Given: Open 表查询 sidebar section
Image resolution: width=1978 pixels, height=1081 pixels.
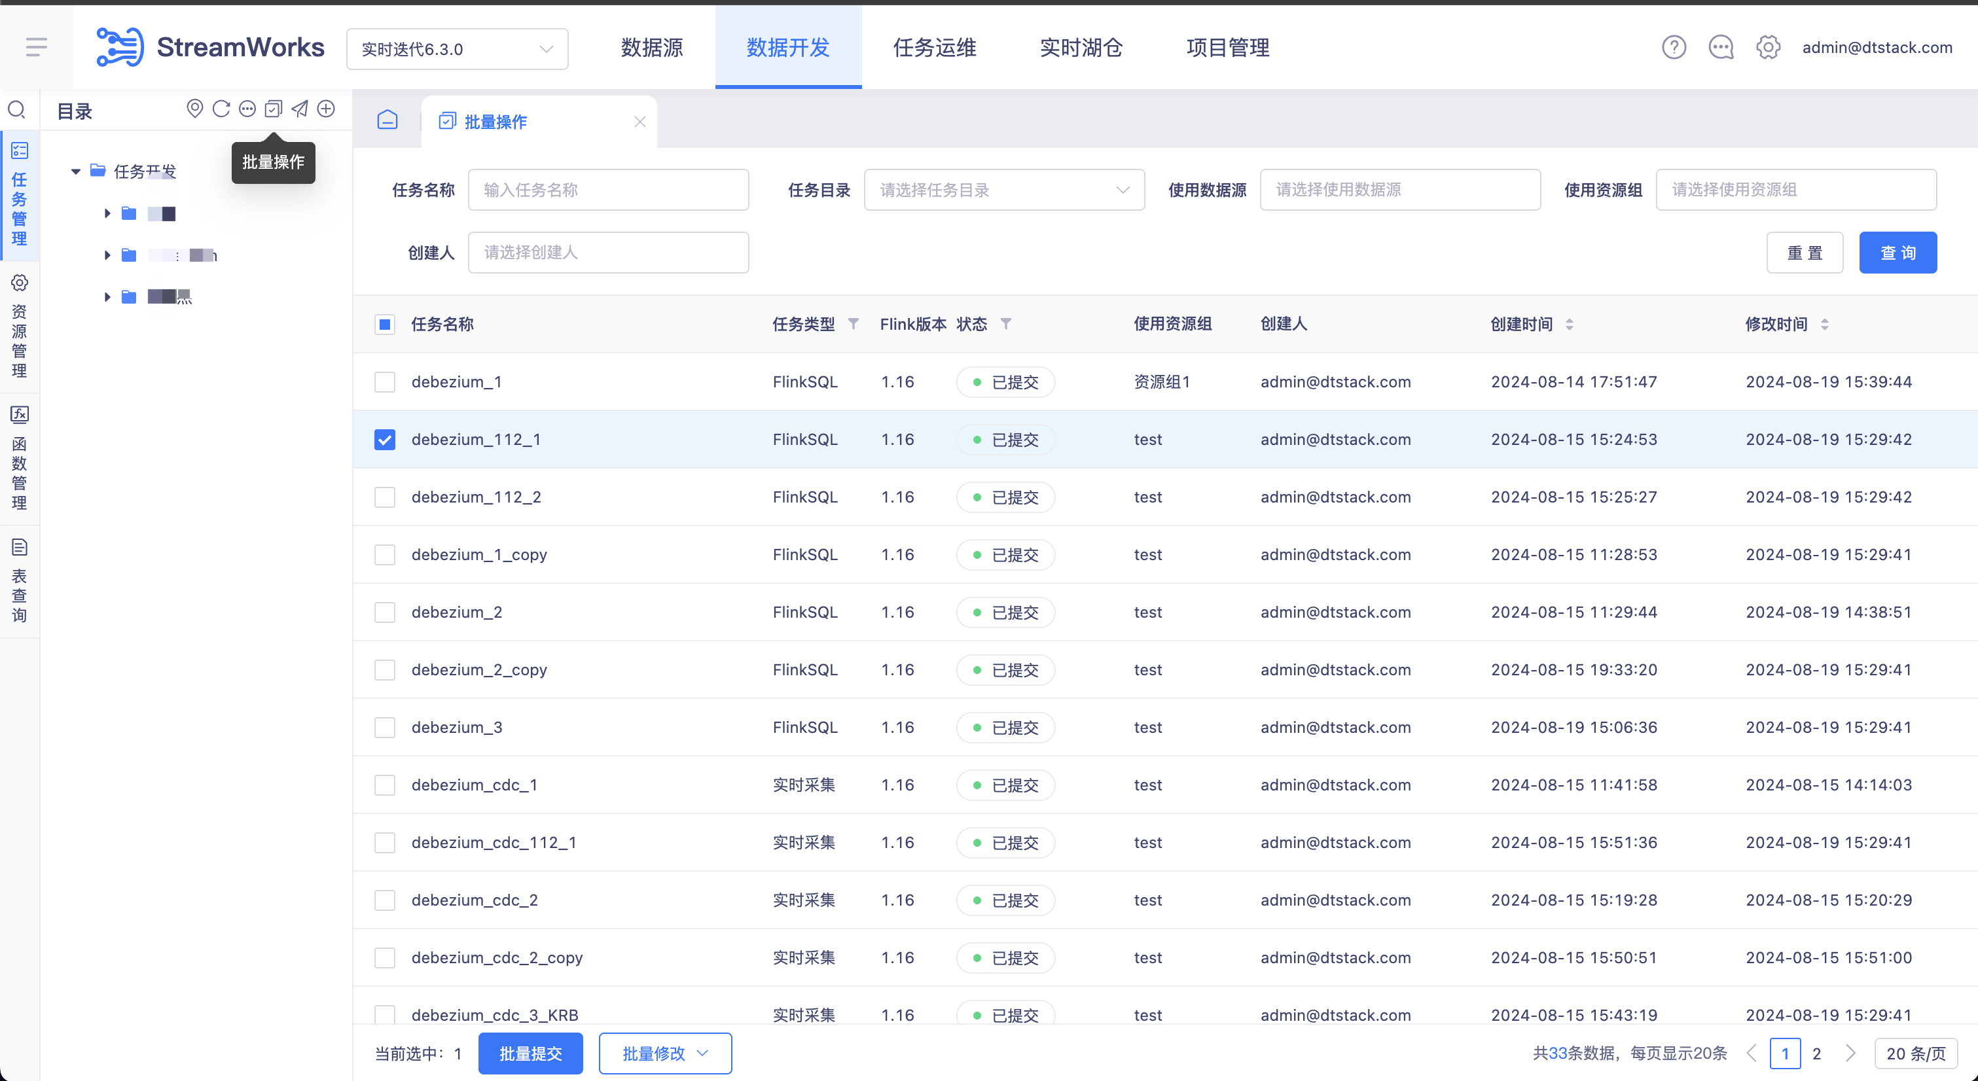Looking at the screenshot, I should pyautogui.click(x=19, y=580).
